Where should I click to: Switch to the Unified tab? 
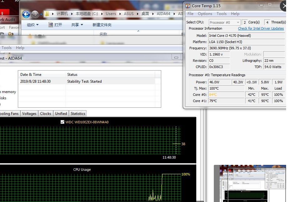[61, 114]
